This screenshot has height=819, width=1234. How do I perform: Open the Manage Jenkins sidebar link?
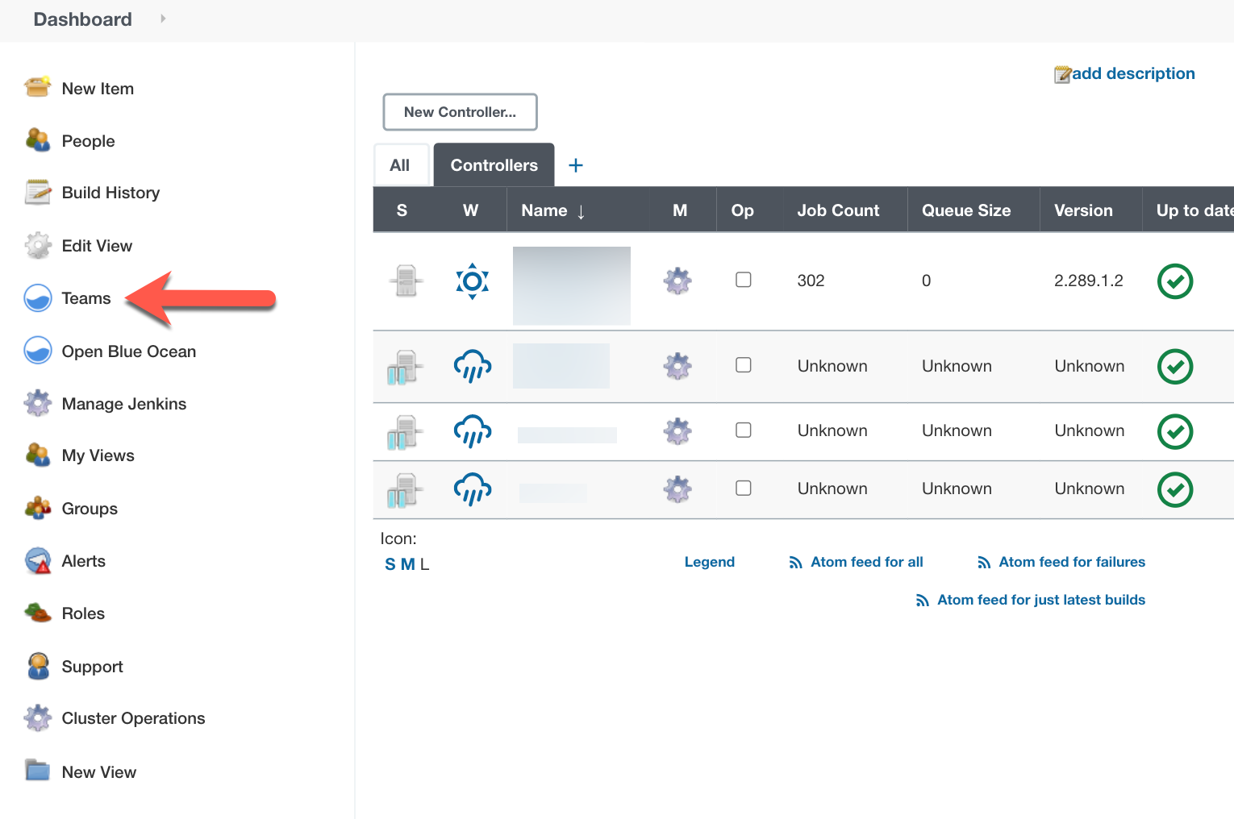tap(124, 404)
